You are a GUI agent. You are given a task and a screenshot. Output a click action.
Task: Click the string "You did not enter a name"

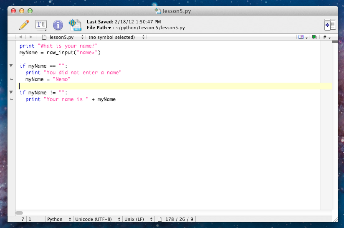83,73
